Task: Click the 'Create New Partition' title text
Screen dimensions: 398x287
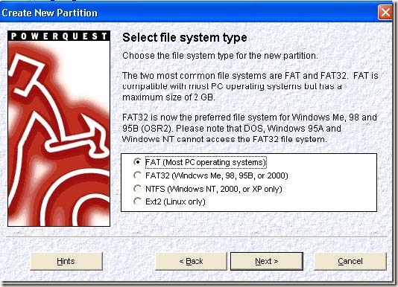Action: [49, 13]
